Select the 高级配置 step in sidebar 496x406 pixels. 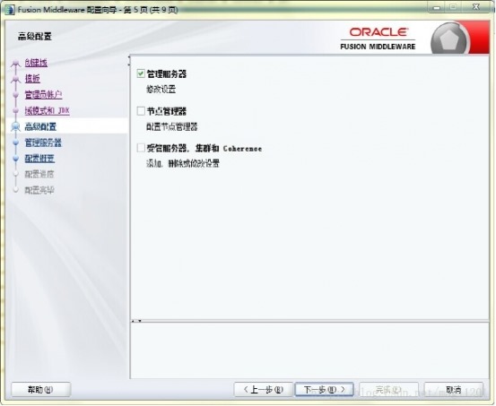point(40,126)
